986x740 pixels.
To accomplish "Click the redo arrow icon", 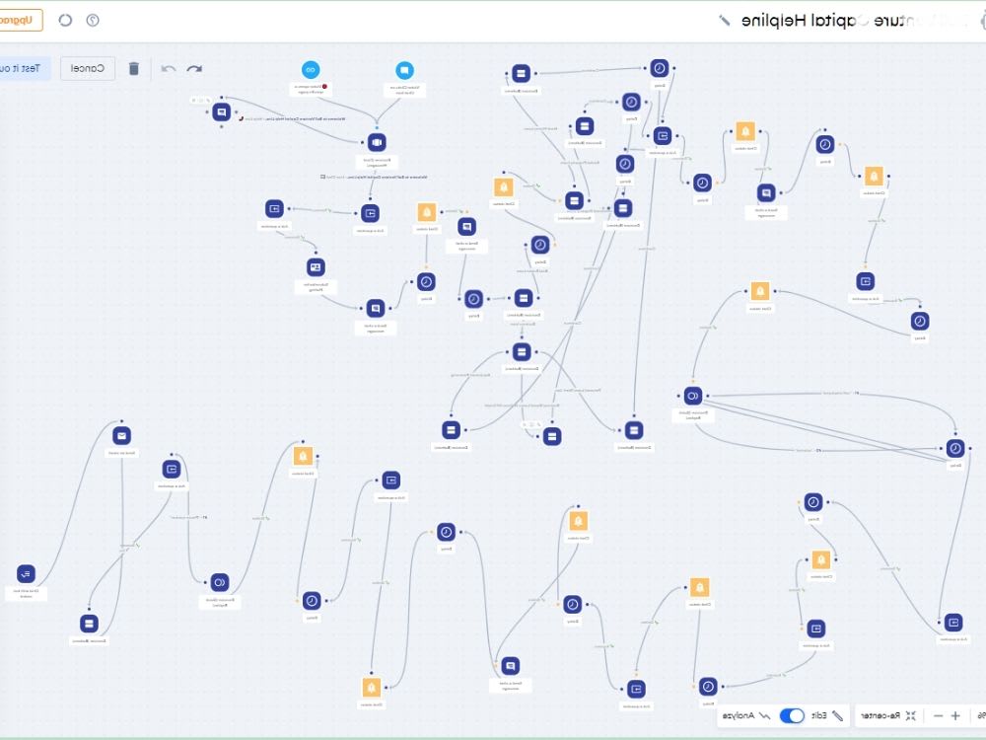I will (194, 68).
